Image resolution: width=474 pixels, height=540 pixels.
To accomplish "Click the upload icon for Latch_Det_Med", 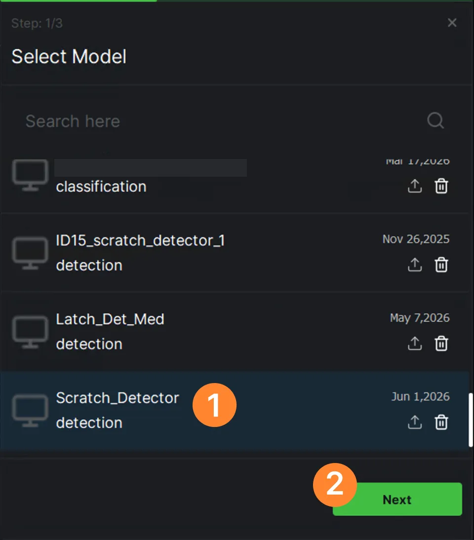I will (x=415, y=344).
